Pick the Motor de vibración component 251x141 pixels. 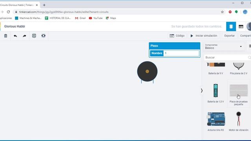pos(238,121)
